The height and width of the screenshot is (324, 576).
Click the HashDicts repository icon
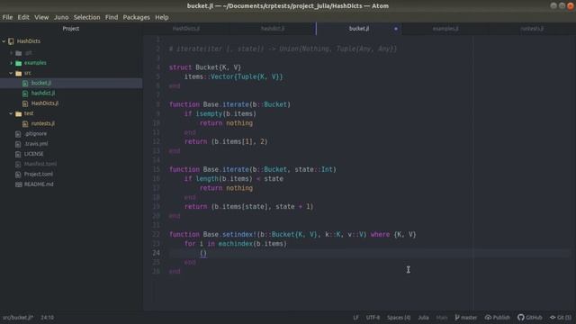click(x=11, y=41)
